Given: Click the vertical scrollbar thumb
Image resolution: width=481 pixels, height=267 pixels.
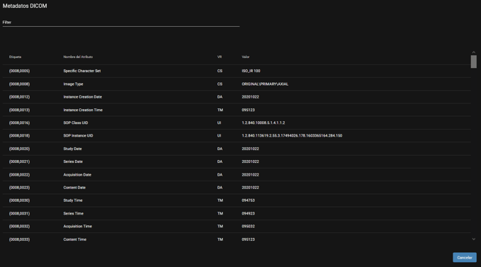Looking at the screenshot, I should [x=474, y=62].
